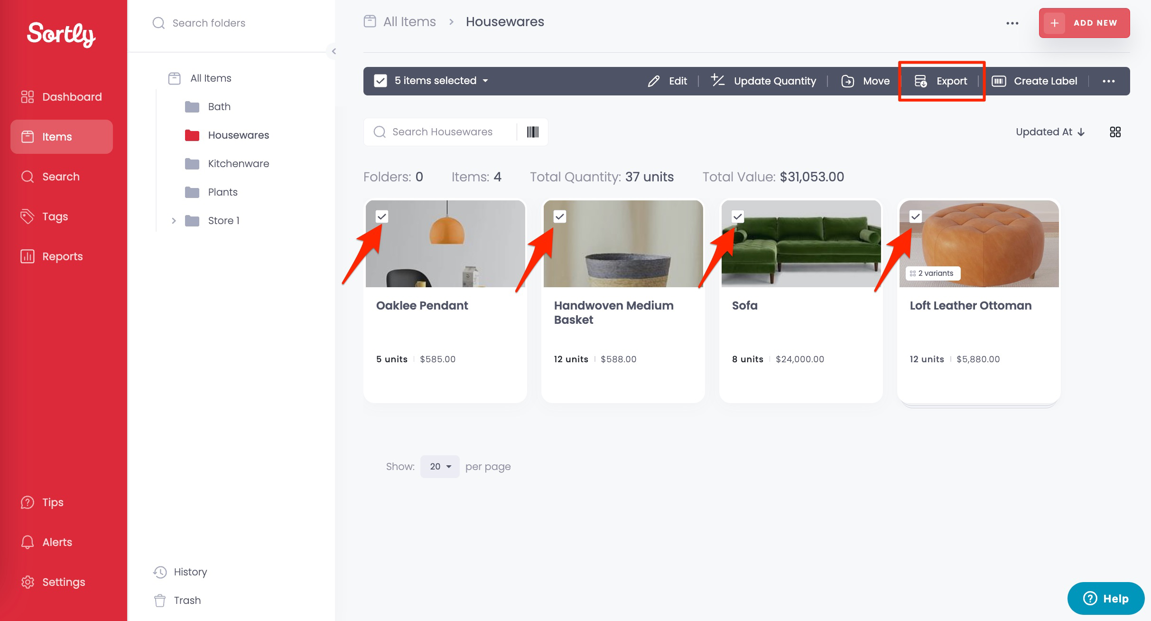
Task: Open the 20 per page dropdown
Action: pos(440,467)
